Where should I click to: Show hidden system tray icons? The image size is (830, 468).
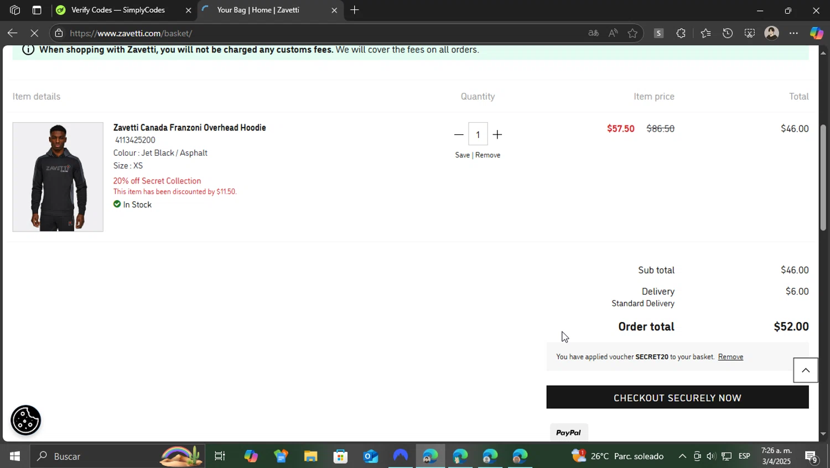[682, 456]
